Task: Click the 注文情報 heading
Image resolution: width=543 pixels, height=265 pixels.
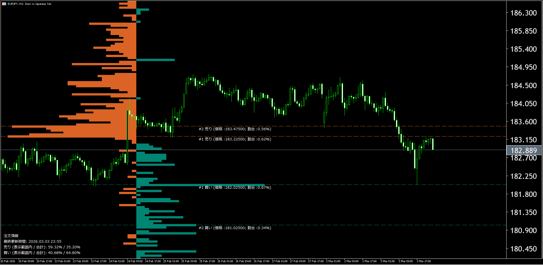Action: 11,236
